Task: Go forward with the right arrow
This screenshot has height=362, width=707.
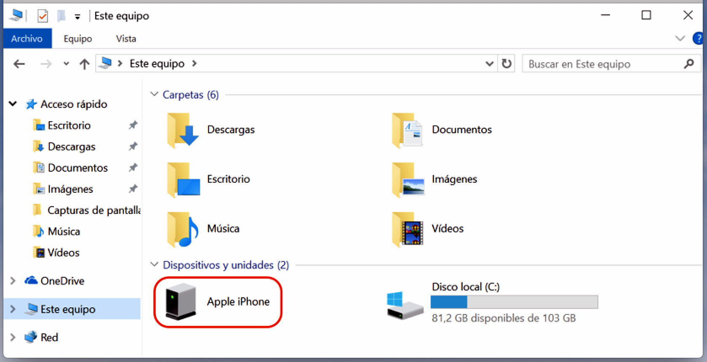Action: (x=46, y=64)
